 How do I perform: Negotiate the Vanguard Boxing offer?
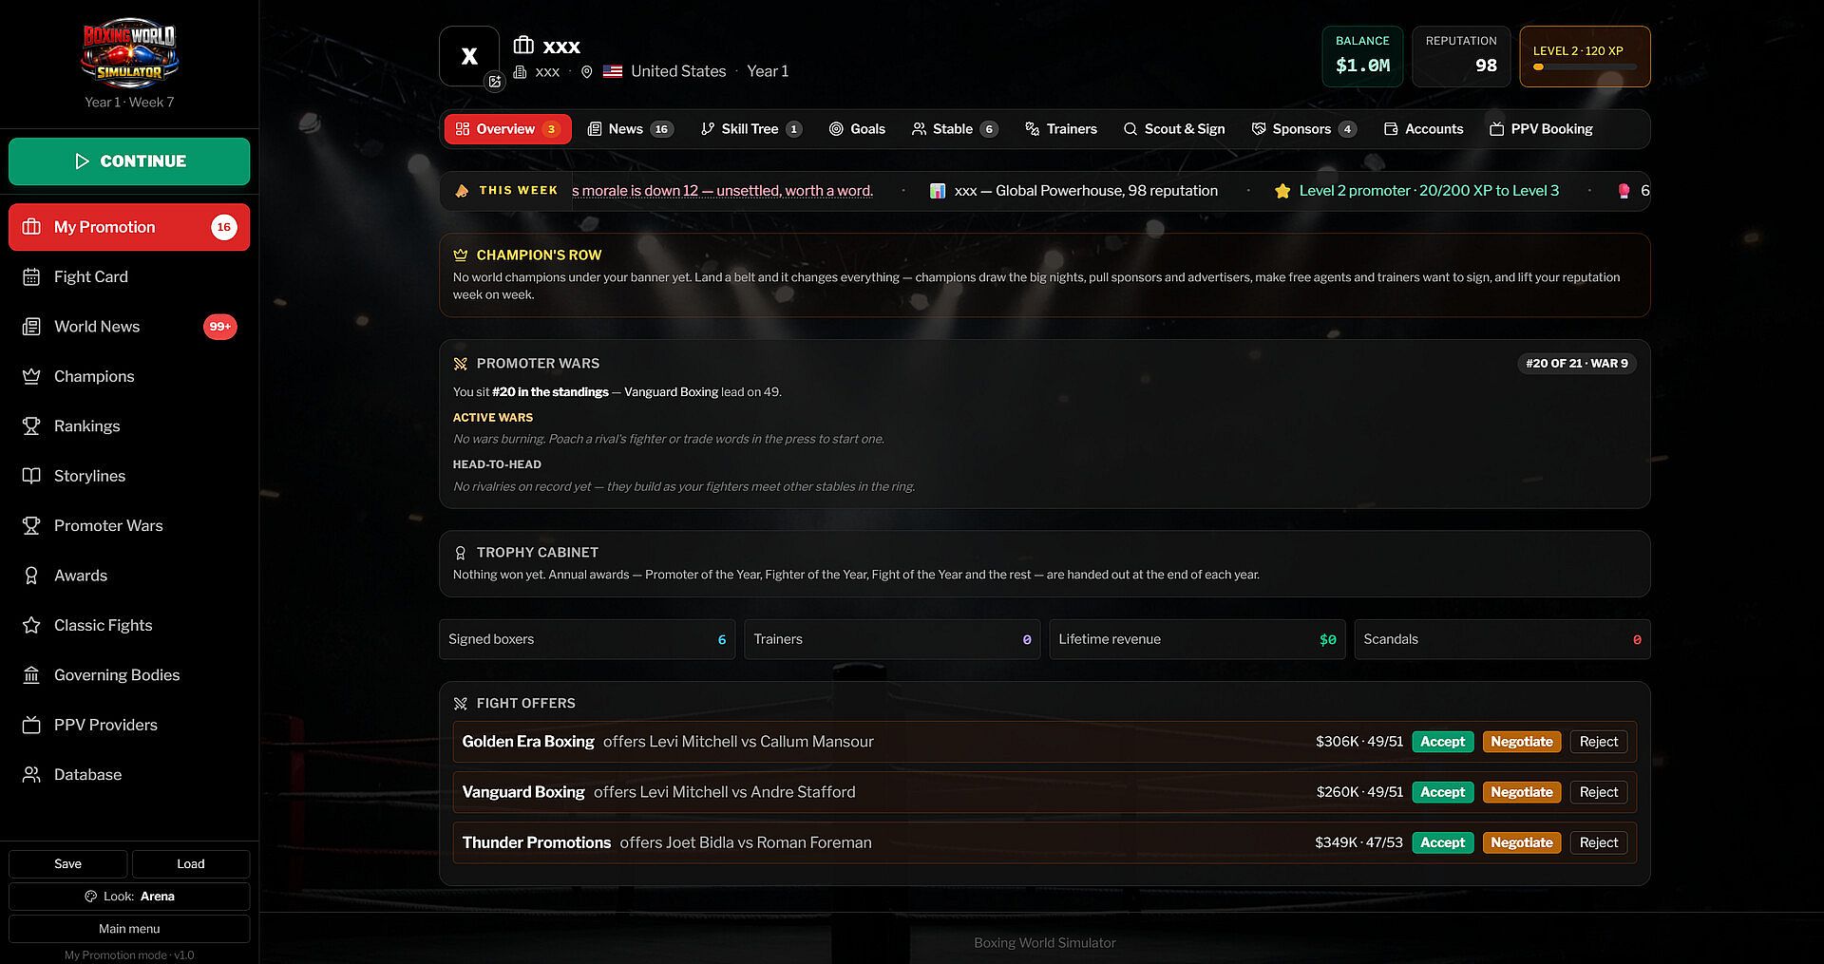click(x=1522, y=792)
